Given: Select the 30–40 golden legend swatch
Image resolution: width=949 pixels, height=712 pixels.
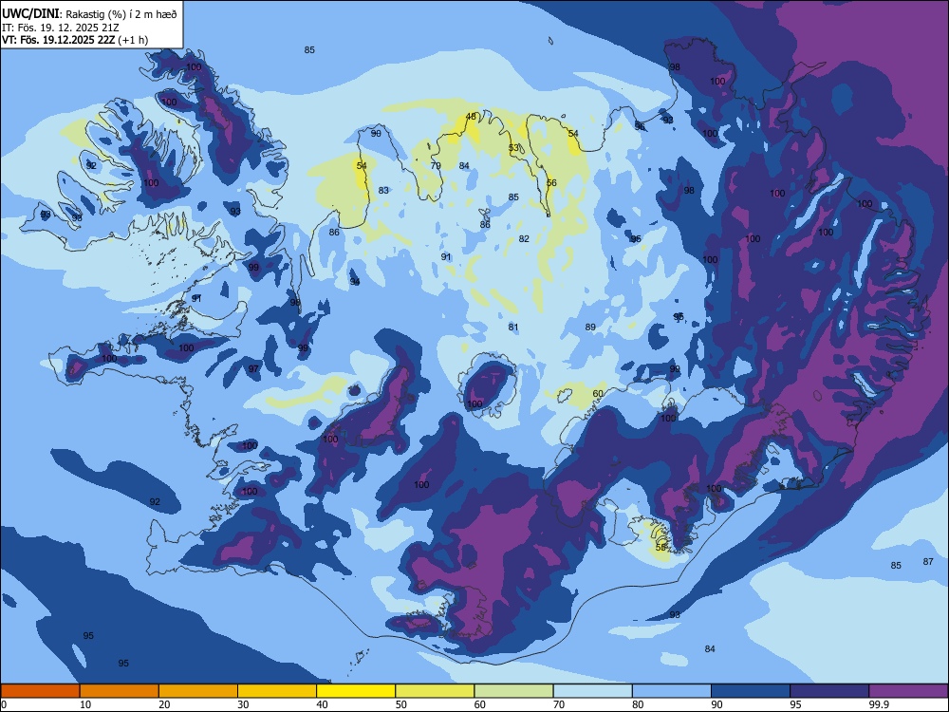Looking at the screenshot, I should pos(277,691).
